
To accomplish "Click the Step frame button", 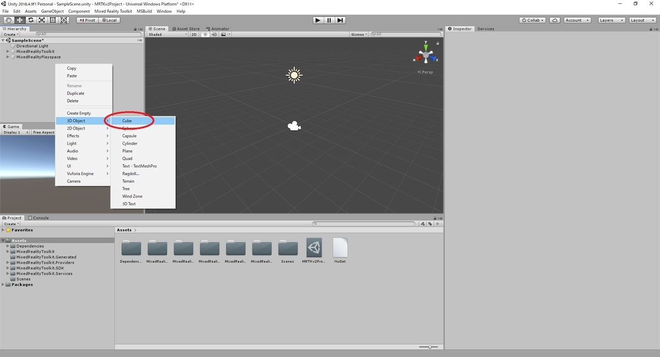I will tap(340, 20).
